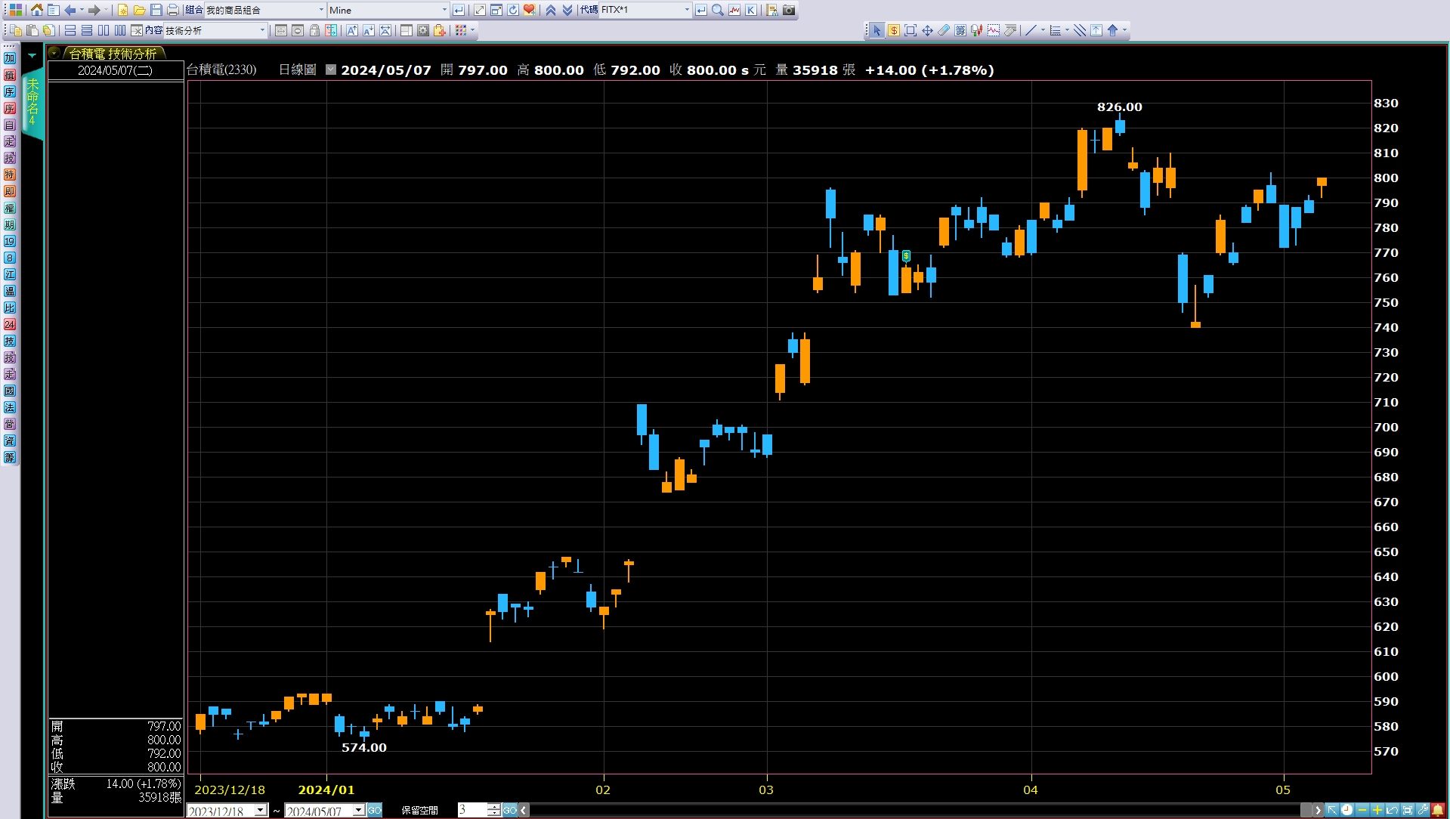
Task: Click the candlestick copy tool
Action: [977, 30]
